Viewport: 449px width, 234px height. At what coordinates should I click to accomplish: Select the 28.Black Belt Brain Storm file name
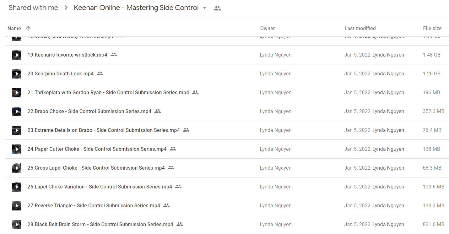coord(100,224)
